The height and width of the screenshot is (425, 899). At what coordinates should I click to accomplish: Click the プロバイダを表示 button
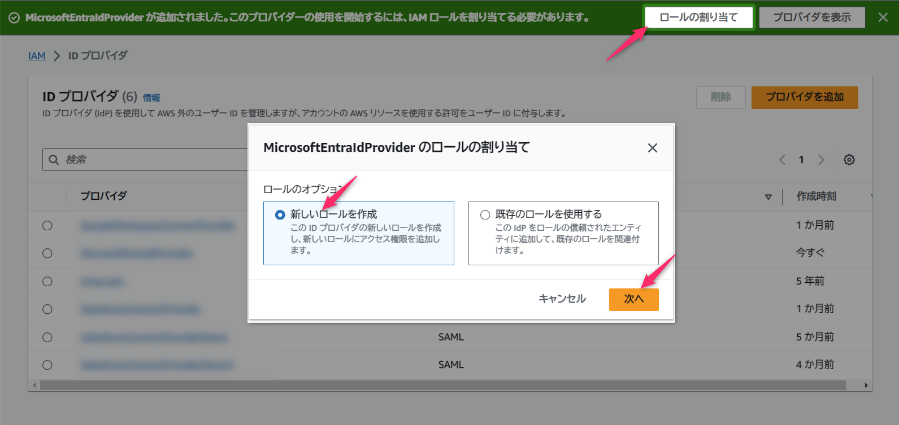point(812,17)
